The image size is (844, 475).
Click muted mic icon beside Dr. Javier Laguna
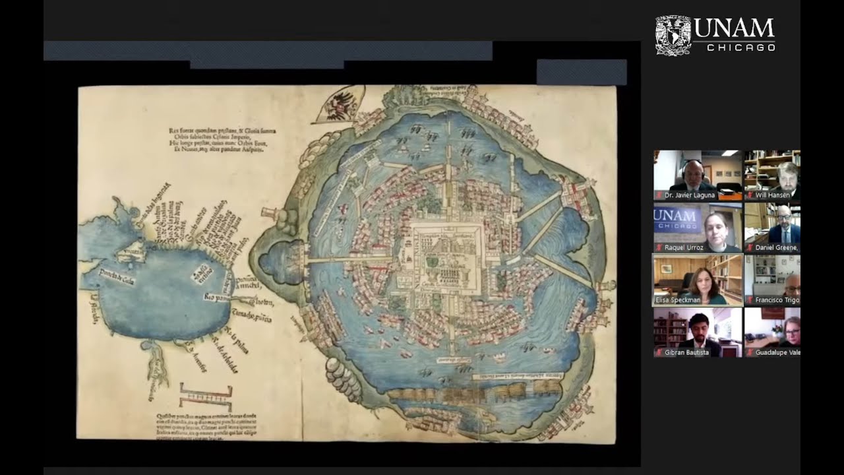657,195
